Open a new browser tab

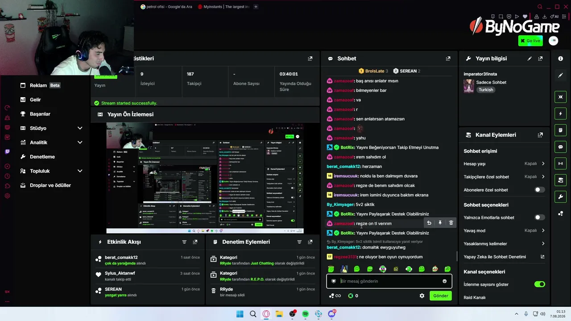click(x=256, y=7)
